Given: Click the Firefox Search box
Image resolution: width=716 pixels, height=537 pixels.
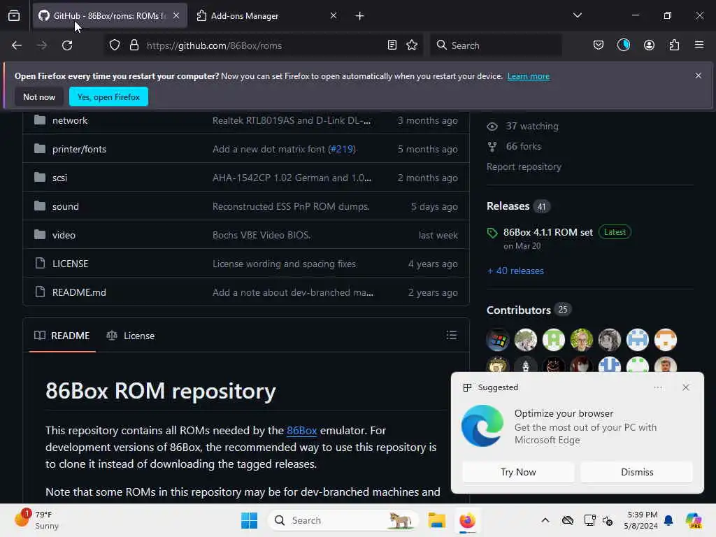Looking at the screenshot, I should (496, 45).
